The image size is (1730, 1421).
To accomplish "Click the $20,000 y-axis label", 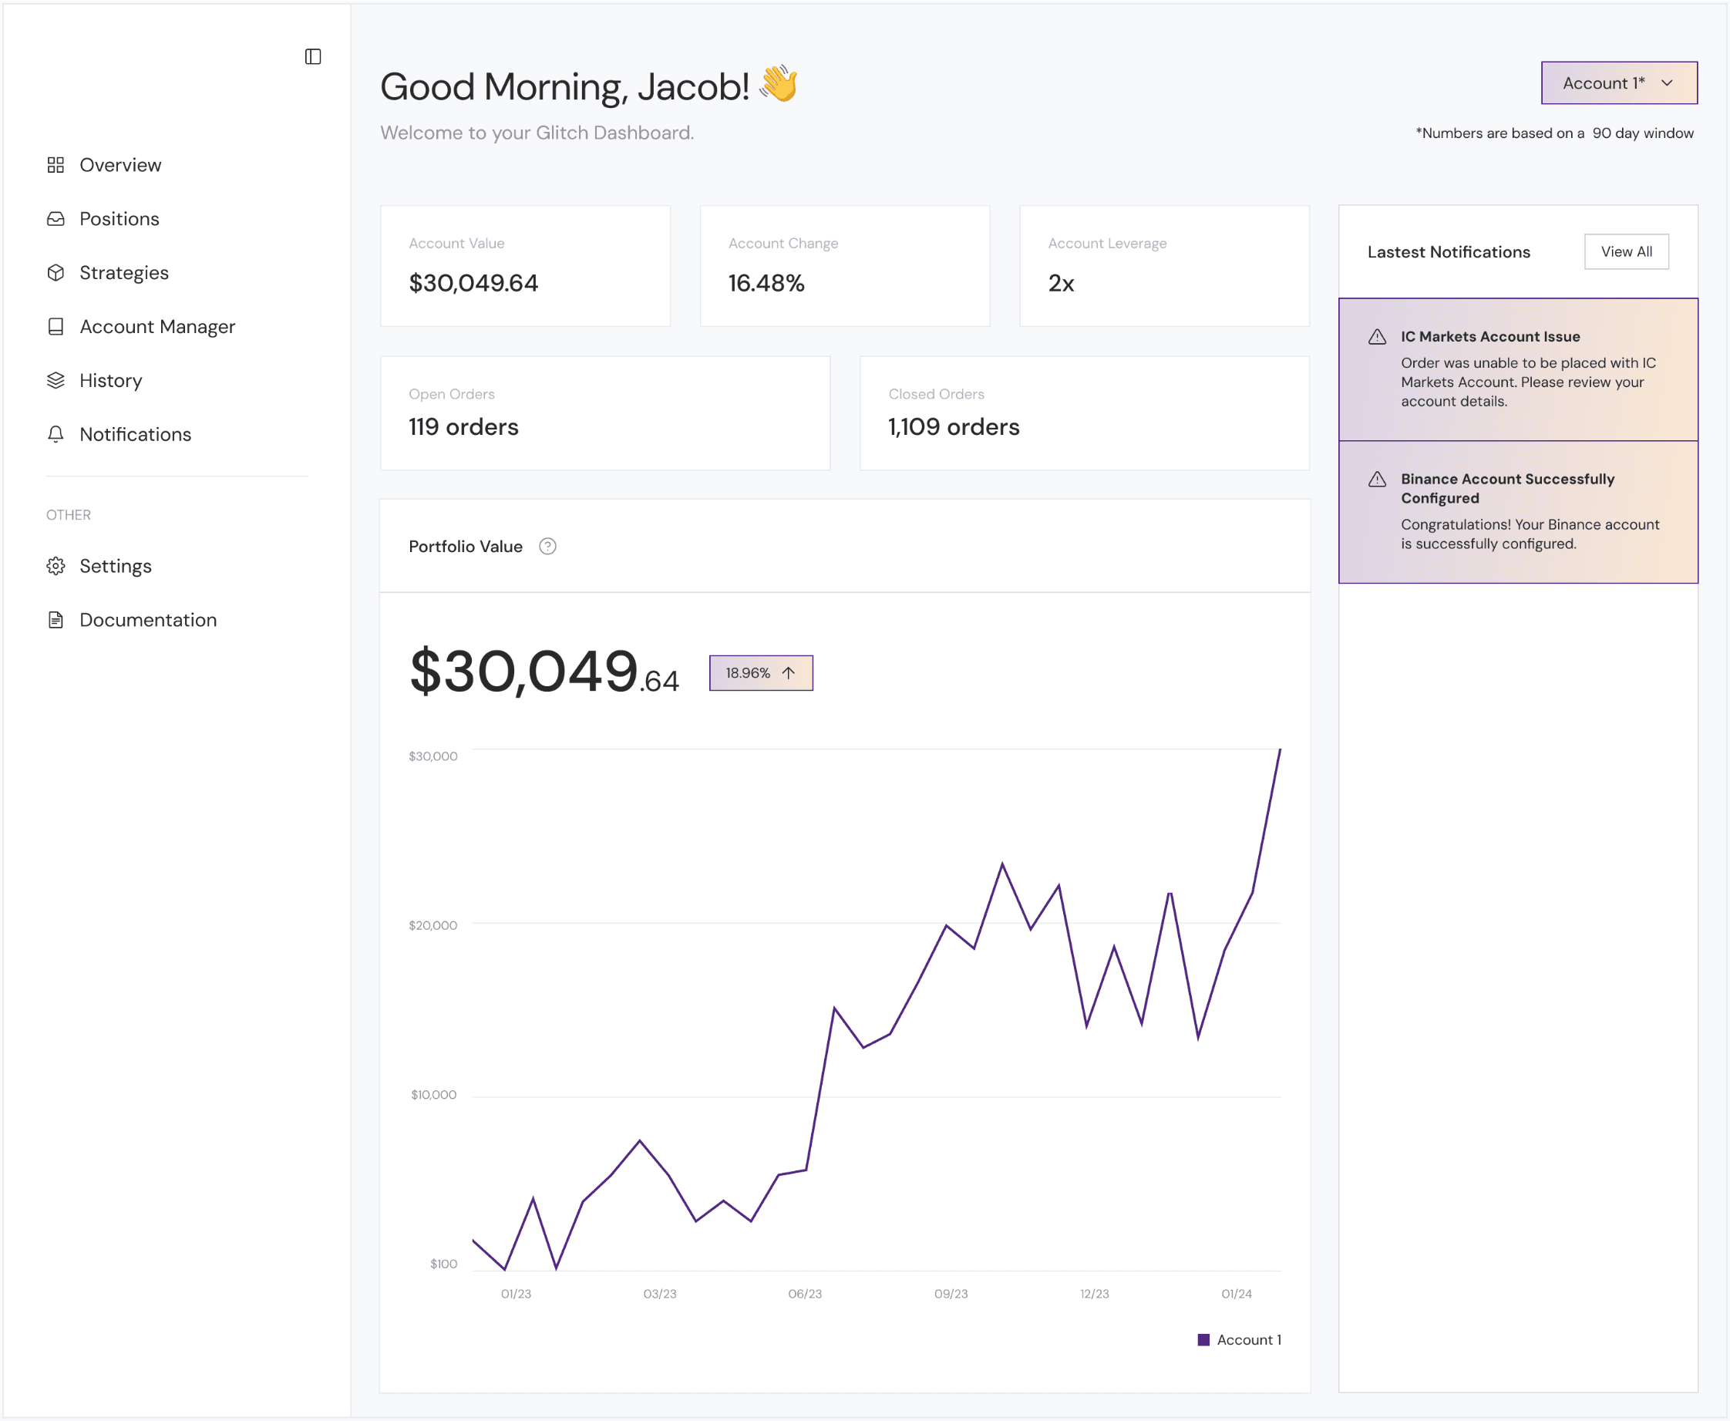I will click(x=433, y=926).
